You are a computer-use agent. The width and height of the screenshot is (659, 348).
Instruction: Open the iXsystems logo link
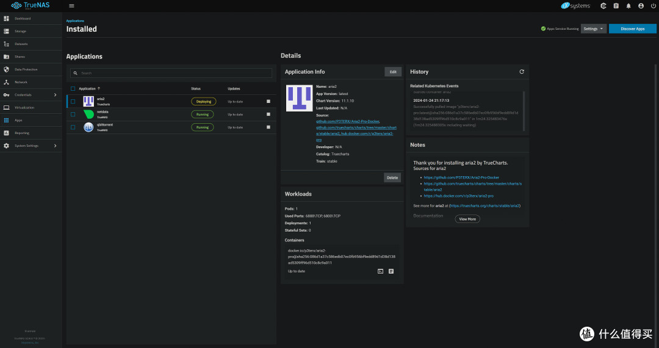tap(575, 6)
